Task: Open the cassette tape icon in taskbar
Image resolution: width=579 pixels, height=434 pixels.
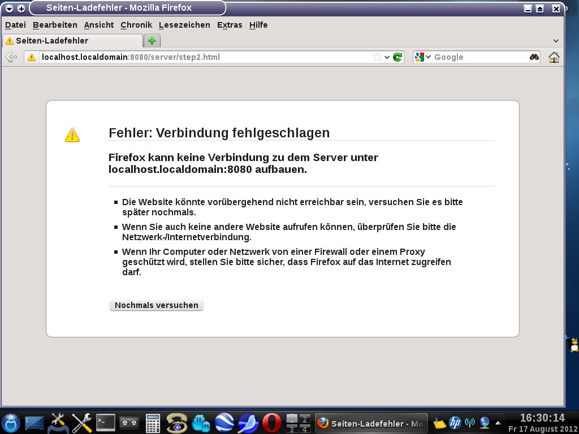Action: click(129, 423)
